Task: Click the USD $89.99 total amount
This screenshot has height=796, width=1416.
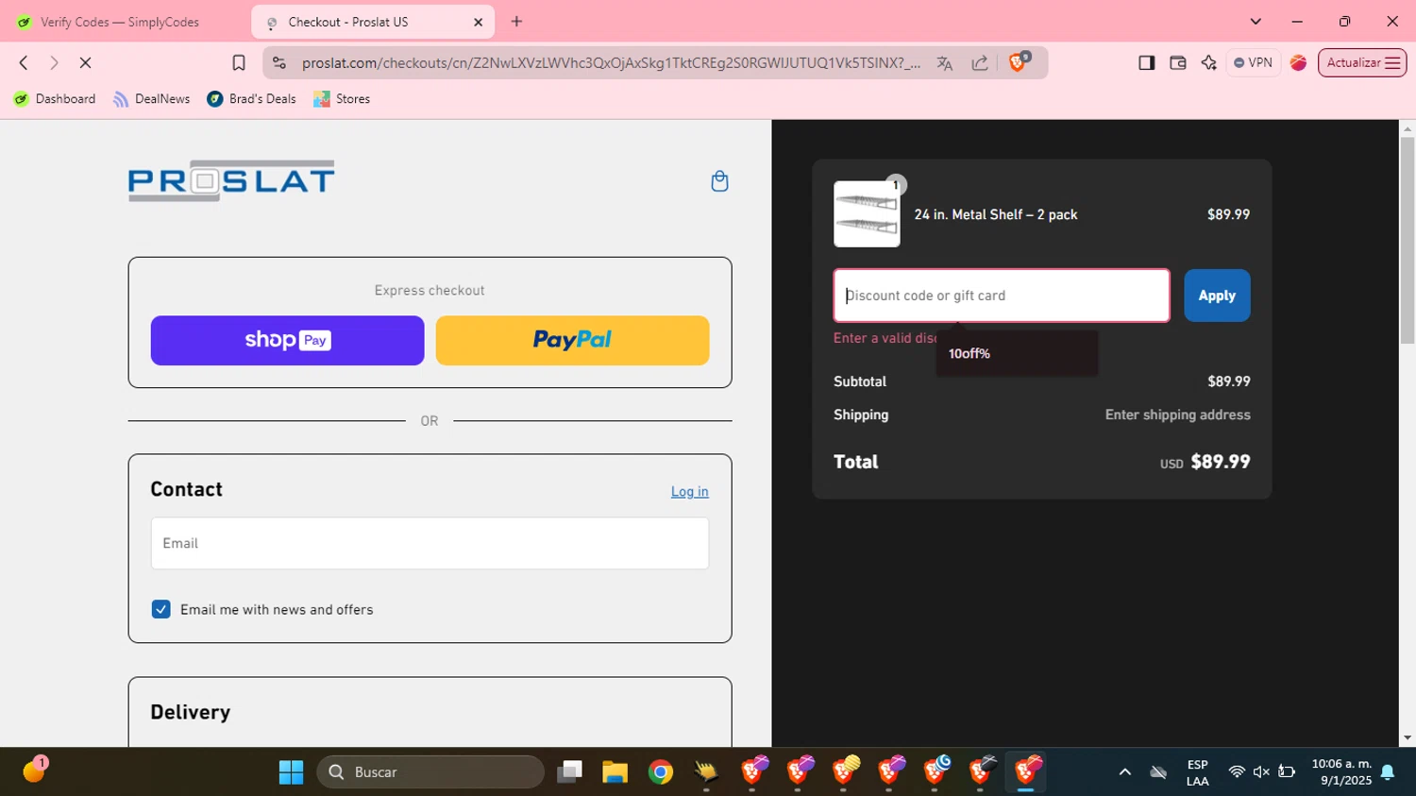Action: pos(1205,462)
